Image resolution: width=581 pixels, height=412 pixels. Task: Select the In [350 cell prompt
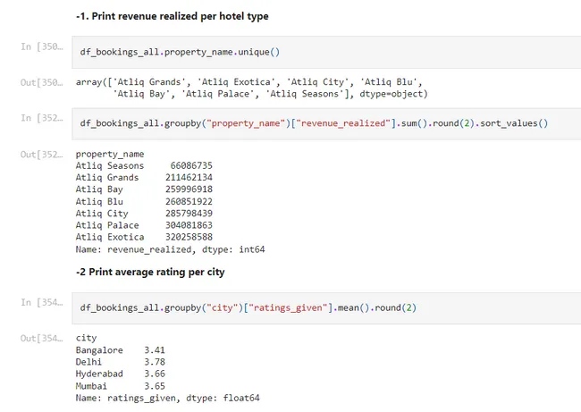(41, 46)
